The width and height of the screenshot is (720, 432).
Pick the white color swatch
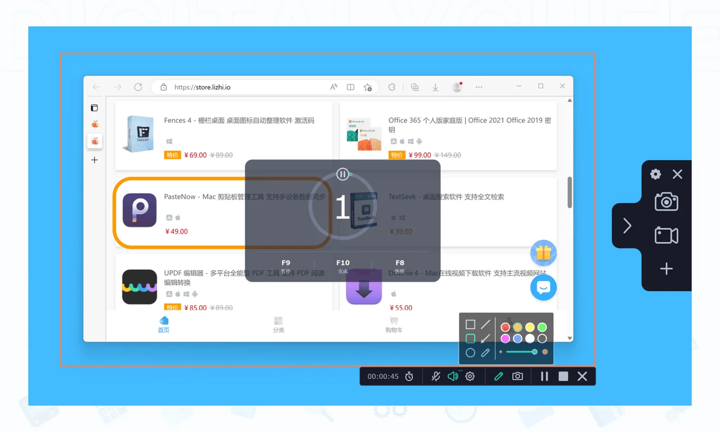[530, 339]
